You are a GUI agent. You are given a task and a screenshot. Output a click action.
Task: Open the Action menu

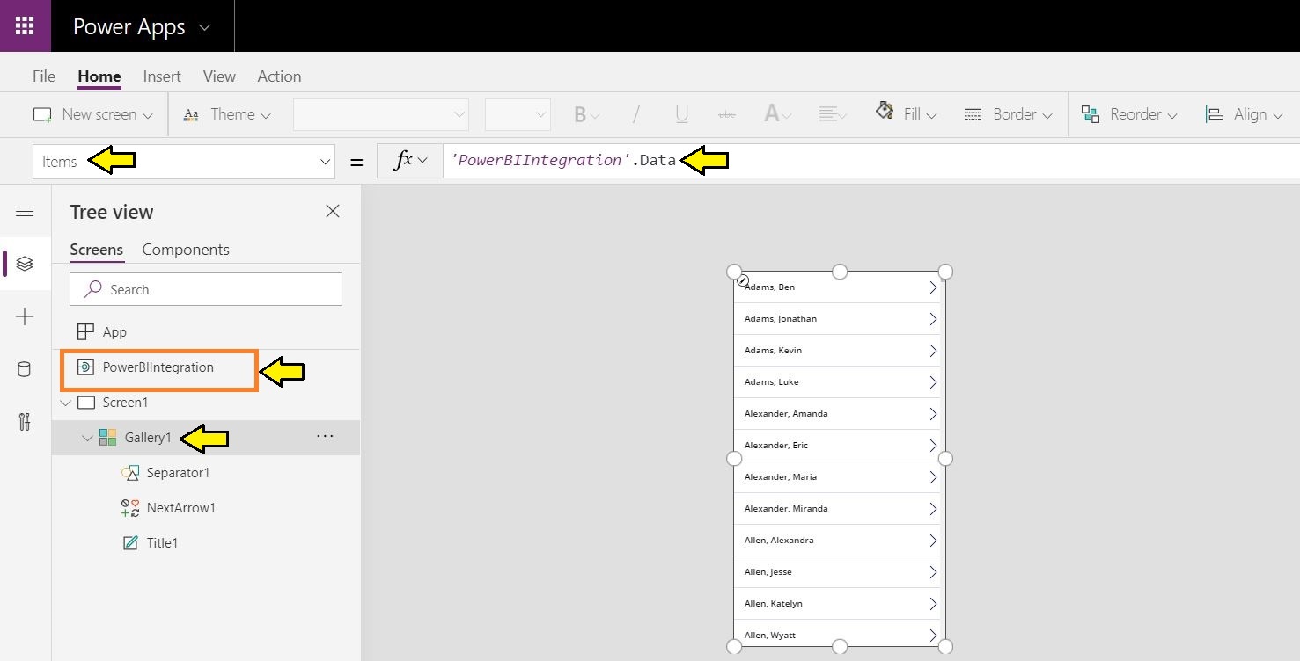[279, 76]
